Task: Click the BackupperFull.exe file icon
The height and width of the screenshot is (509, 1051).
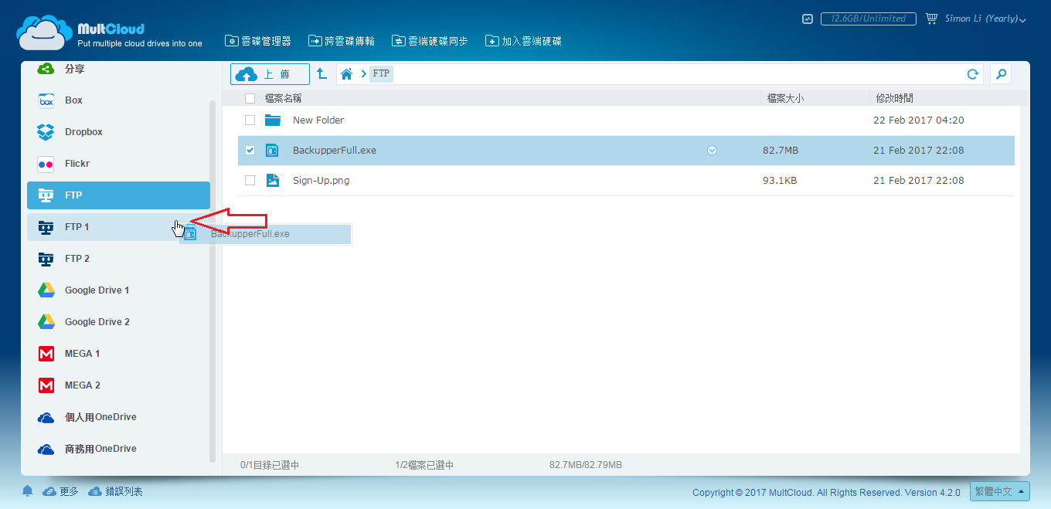Action: tap(272, 151)
